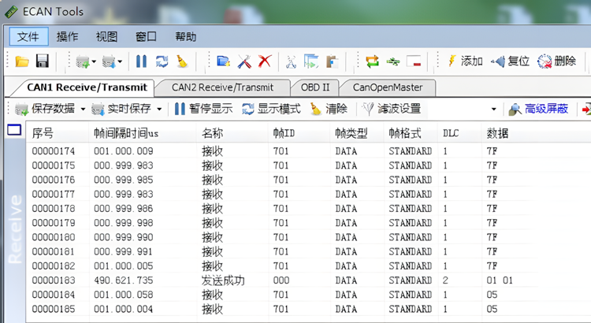Open the 文件 menu
This screenshot has height=323, width=591.
coord(28,36)
